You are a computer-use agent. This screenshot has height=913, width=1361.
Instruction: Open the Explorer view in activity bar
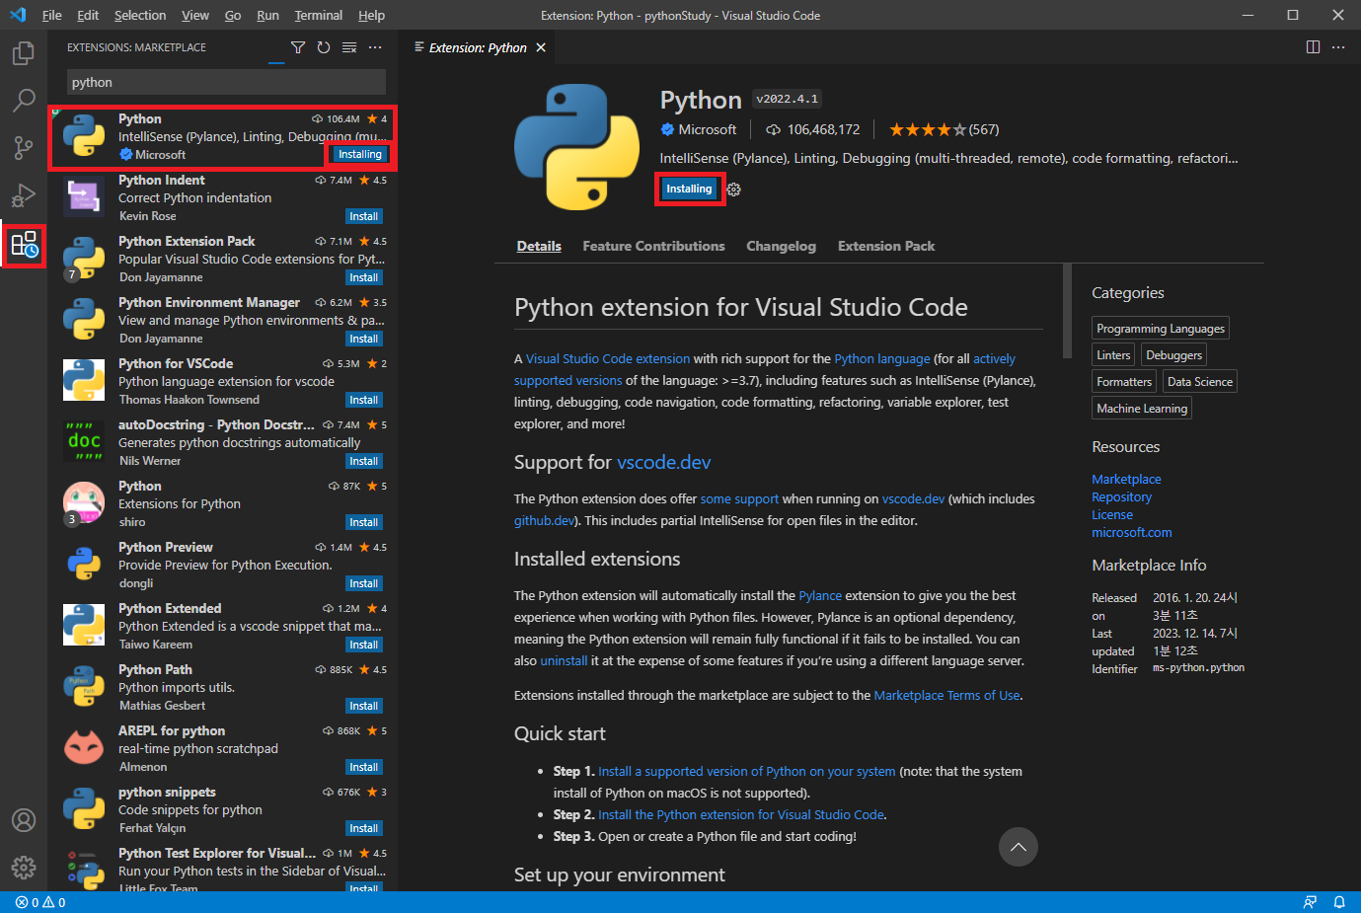click(x=24, y=52)
